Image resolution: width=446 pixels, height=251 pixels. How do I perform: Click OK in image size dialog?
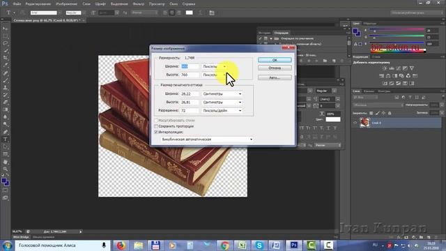[275, 60]
